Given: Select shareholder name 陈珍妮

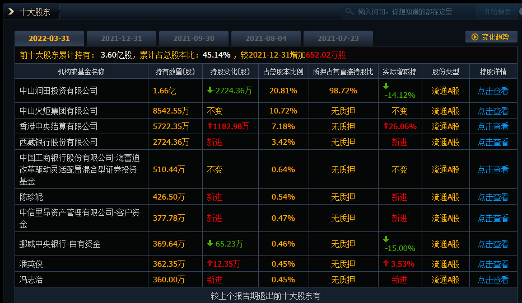Looking at the screenshot, I should click(31, 197).
